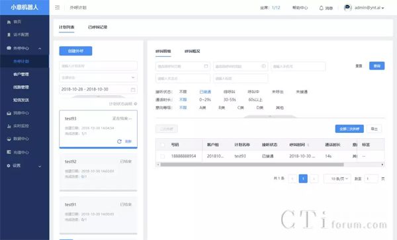Click the info icon beside 计划状态说明
397x240 pixels.
point(136,104)
